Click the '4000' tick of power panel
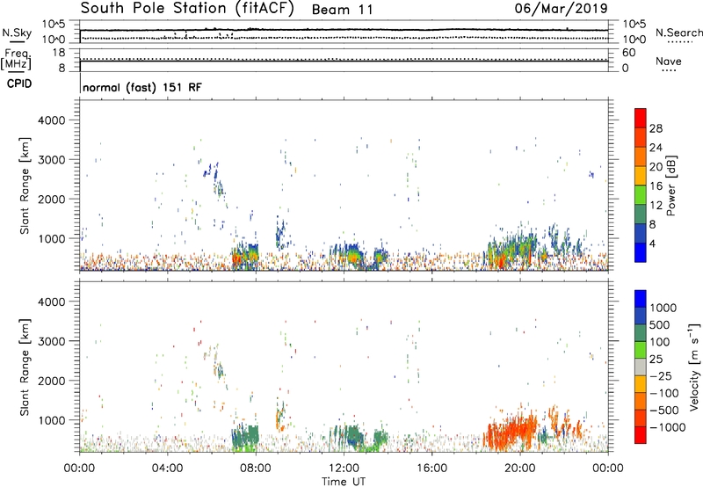The height and width of the screenshot is (487, 703). 51,120
